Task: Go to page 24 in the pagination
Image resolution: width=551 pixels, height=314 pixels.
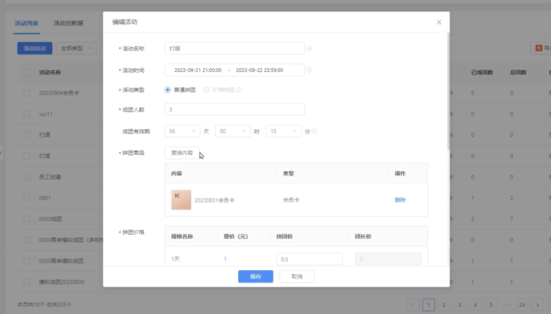Action: (x=521, y=304)
